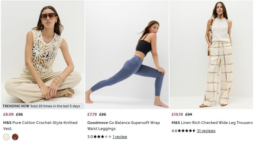Click the 3.0 rating score number
The width and height of the screenshot is (254, 142).
click(90, 137)
